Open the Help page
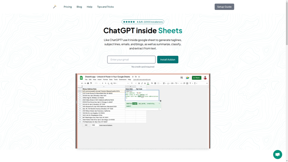 click(x=90, y=7)
